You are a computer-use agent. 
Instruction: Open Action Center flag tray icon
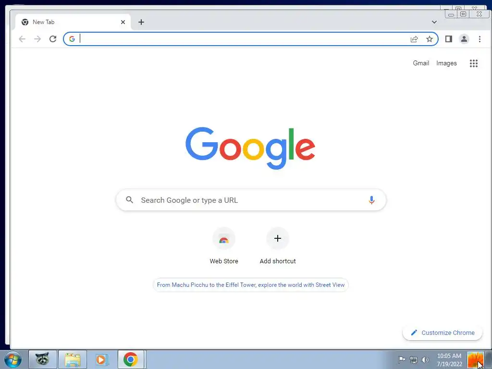click(402, 360)
